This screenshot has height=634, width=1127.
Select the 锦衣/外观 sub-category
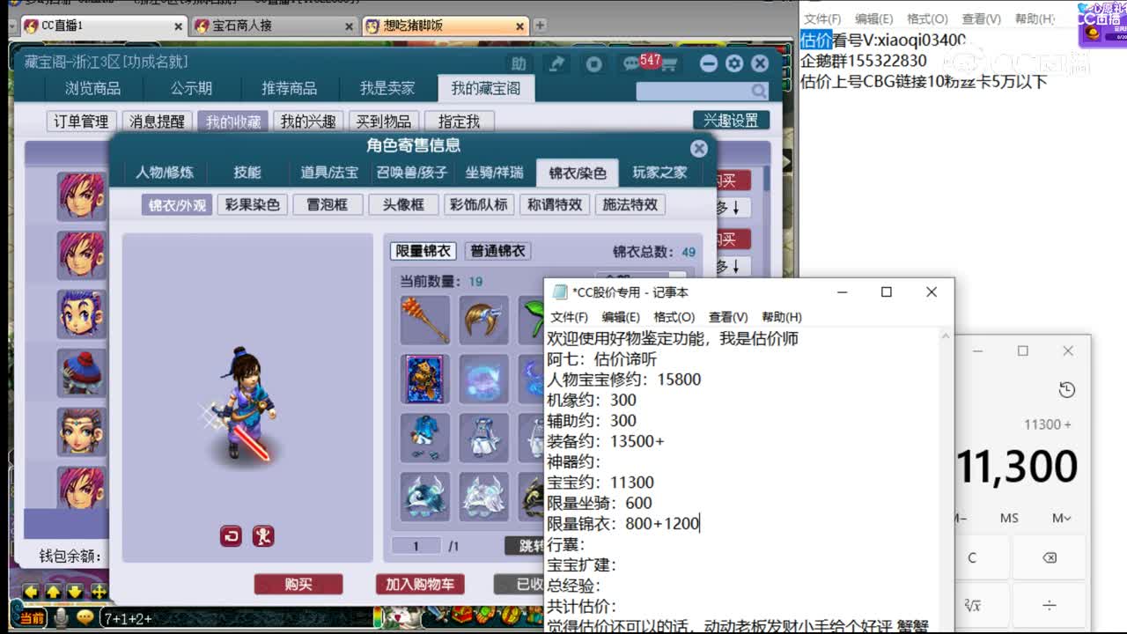click(x=177, y=204)
